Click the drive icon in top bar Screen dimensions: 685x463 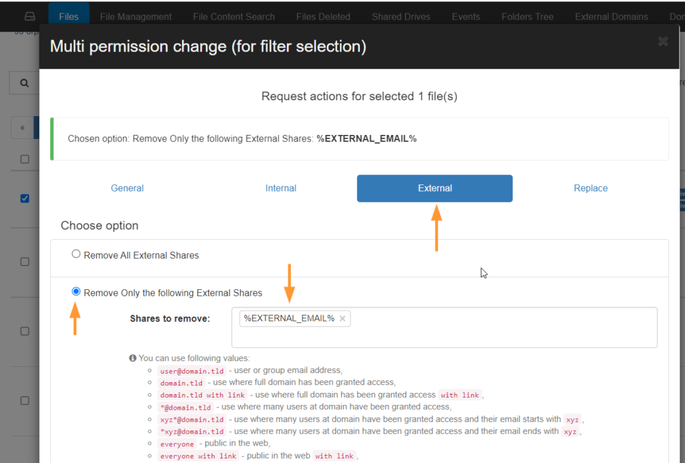click(x=29, y=16)
